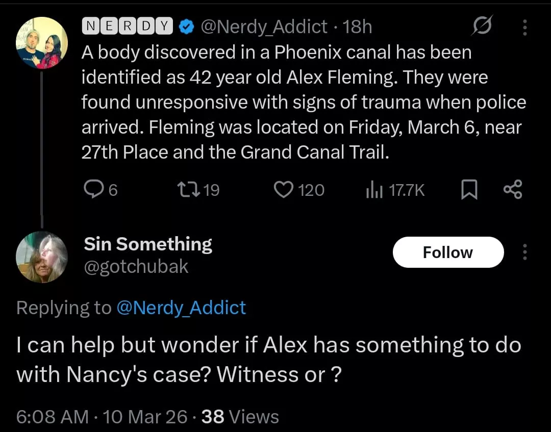Bookmark the Nerdy_Addict post

[x=469, y=190]
